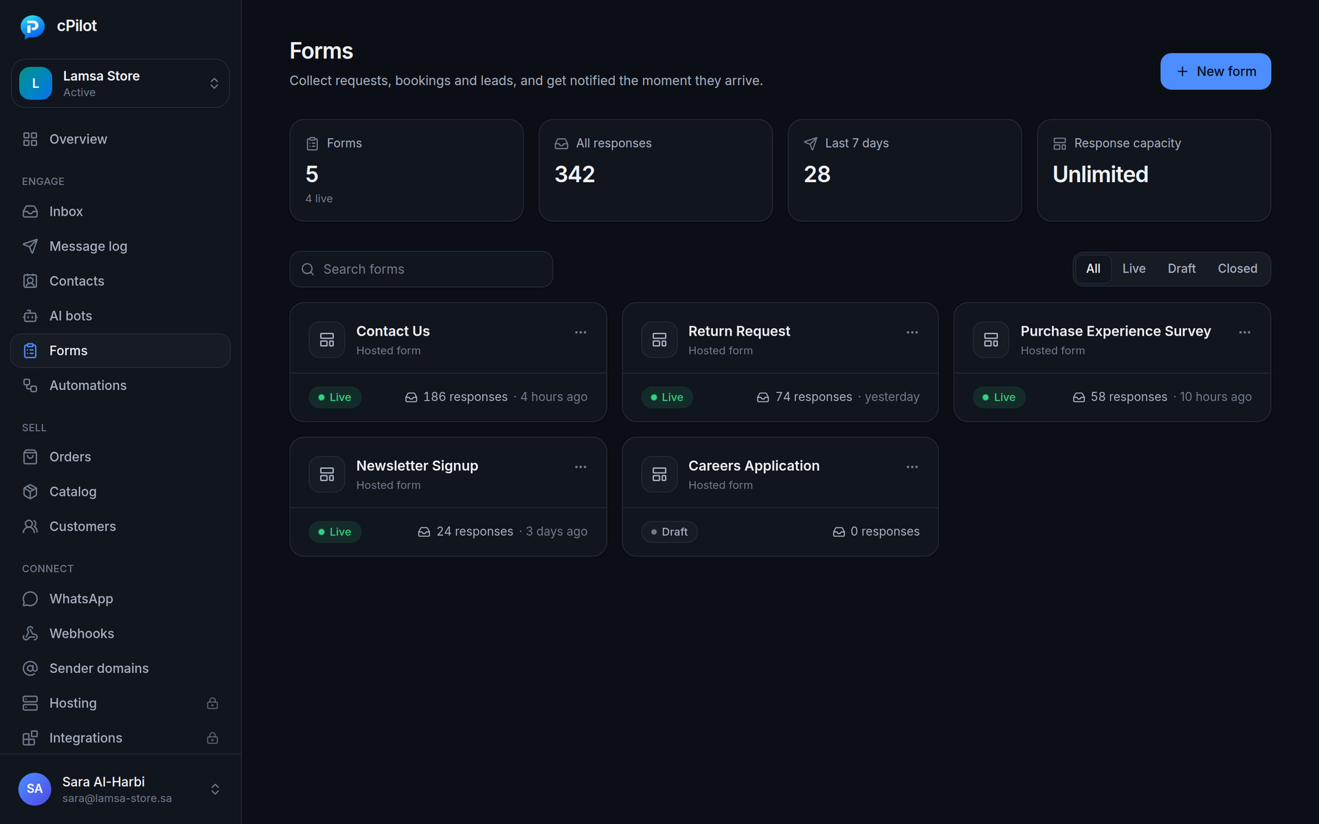Open the Purchase Experience Survey title
The height and width of the screenshot is (824, 1319).
1116,331
